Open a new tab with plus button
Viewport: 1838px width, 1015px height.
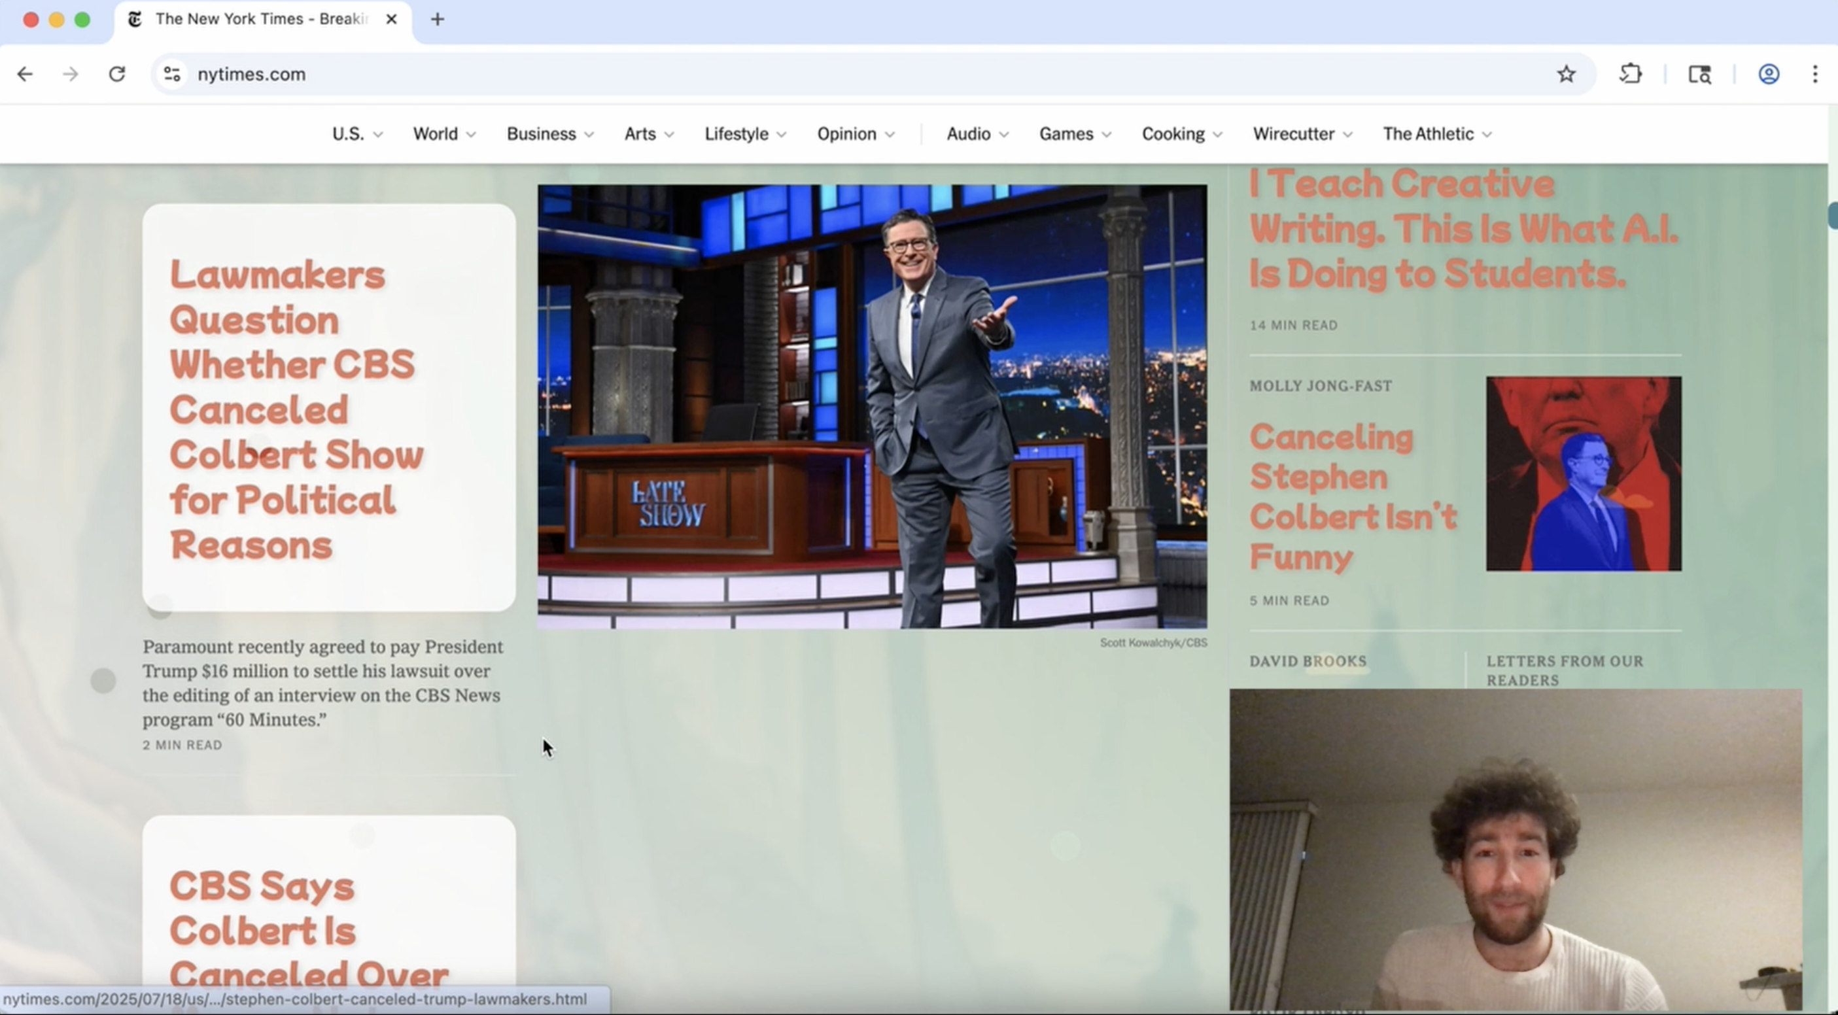click(438, 19)
